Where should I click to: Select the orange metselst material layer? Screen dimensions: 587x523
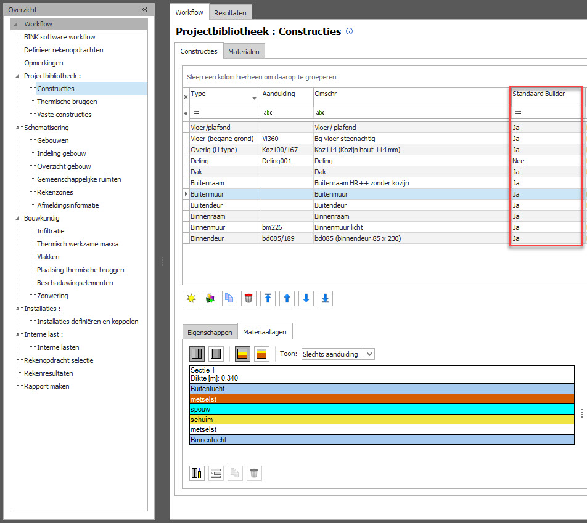[x=382, y=399]
